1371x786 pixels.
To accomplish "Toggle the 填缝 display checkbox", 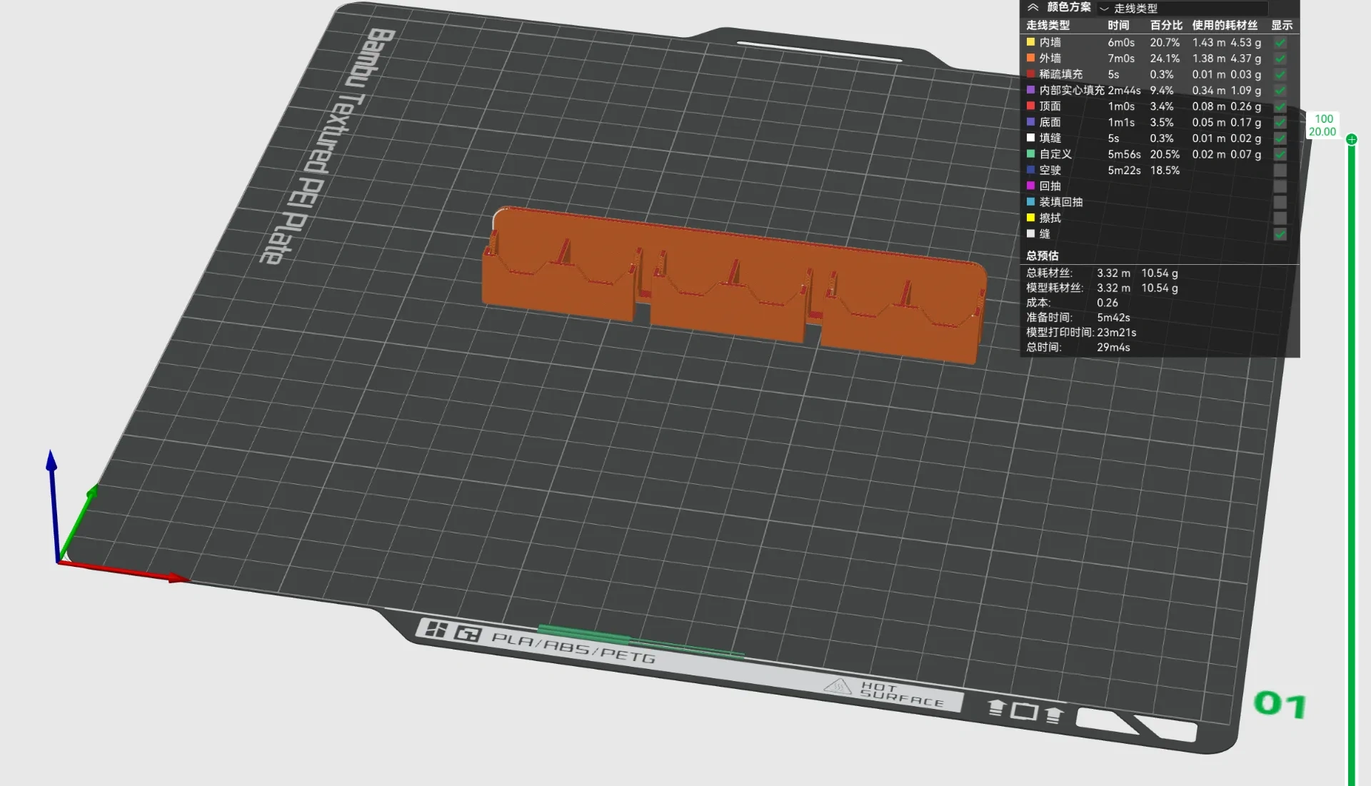I will [1280, 138].
